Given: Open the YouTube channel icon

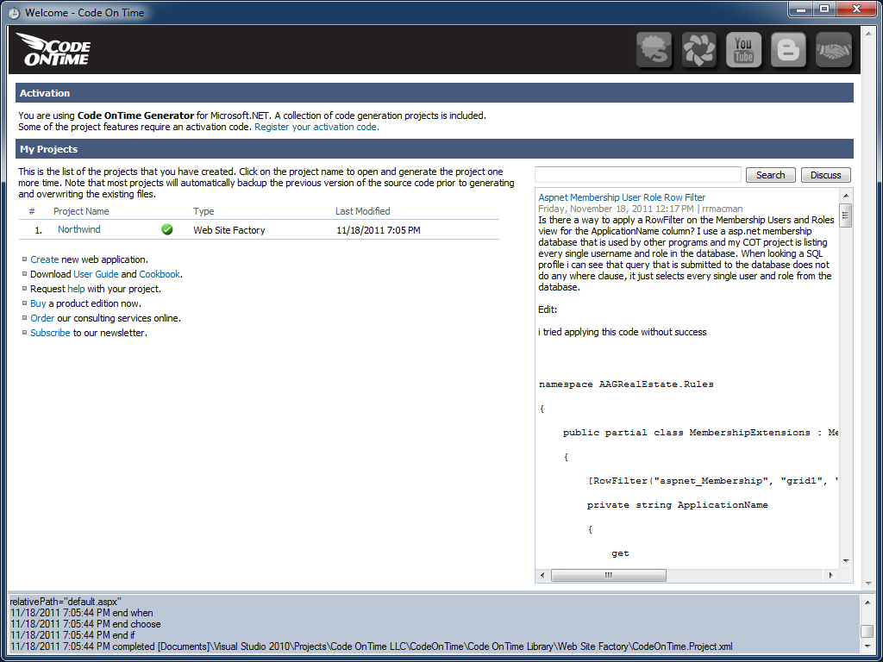Looking at the screenshot, I should (743, 49).
